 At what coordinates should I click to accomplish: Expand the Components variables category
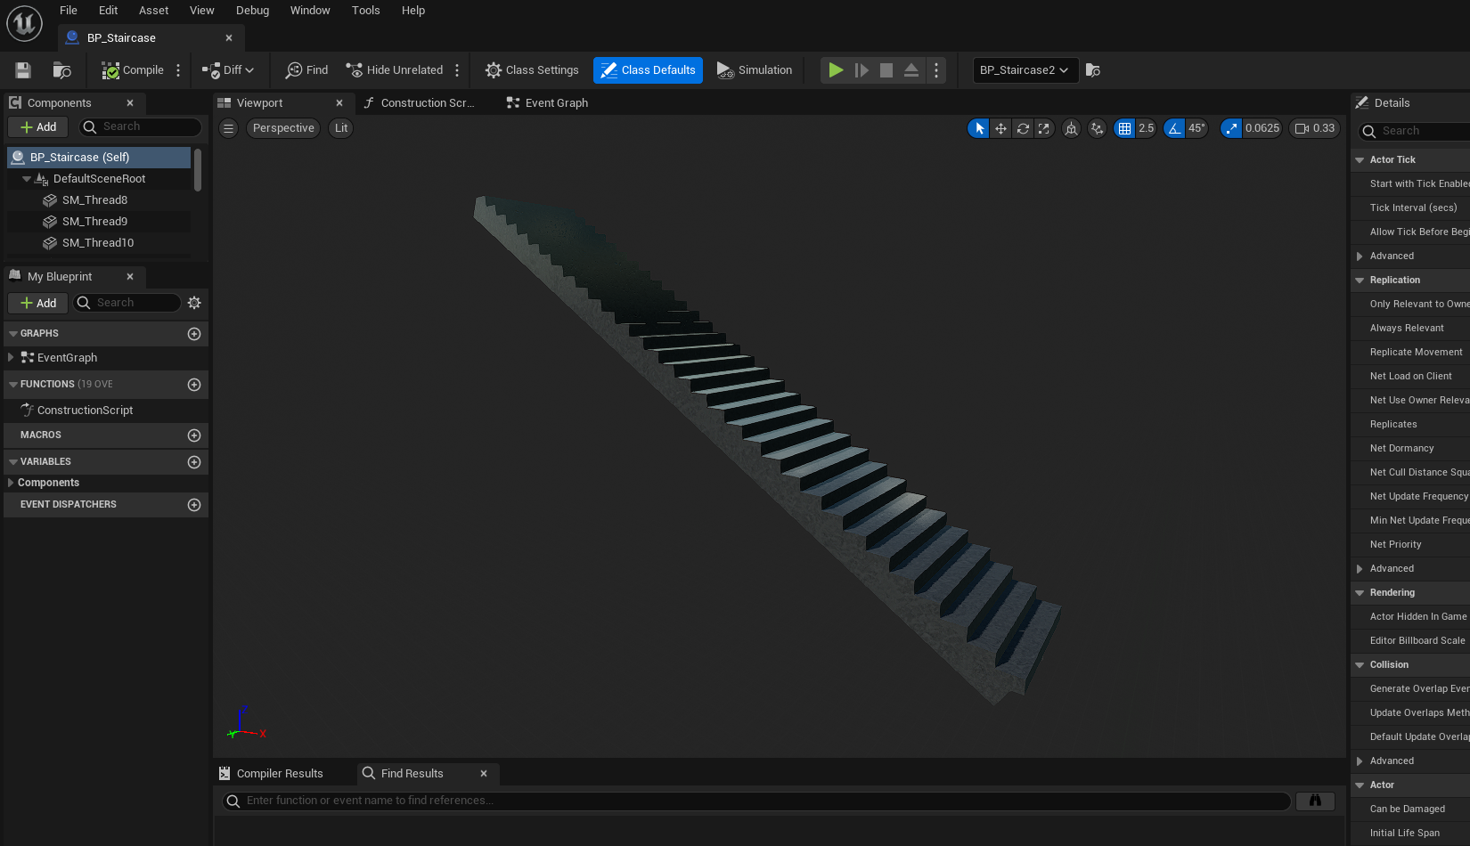(x=11, y=483)
